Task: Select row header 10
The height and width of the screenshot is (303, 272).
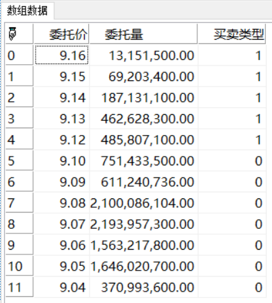Action: 20,266
